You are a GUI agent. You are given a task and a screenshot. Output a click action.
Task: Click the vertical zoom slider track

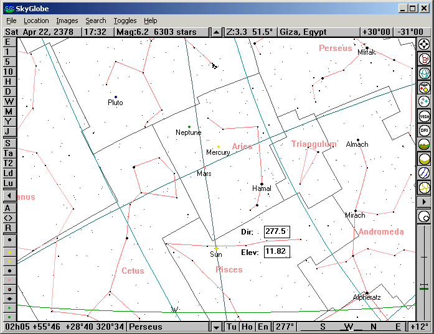[x=425, y=274]
